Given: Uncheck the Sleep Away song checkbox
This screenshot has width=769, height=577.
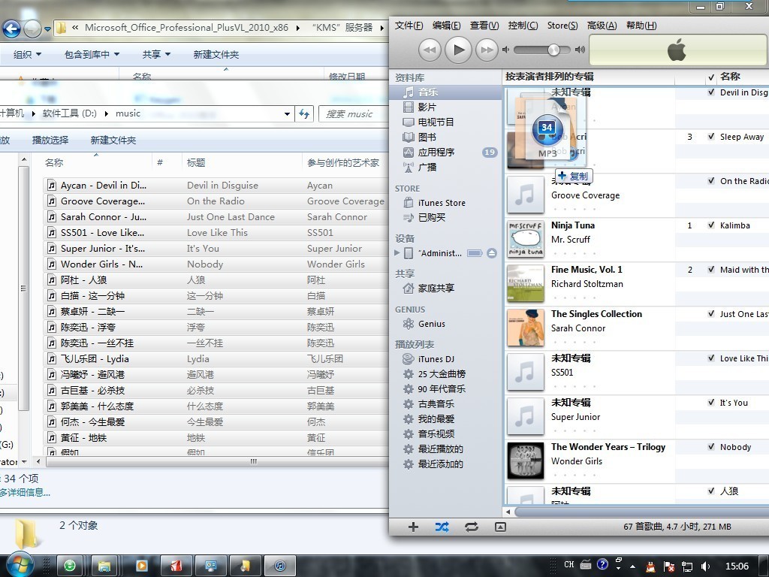Looking at the screenshot, I should coord(711,137).
